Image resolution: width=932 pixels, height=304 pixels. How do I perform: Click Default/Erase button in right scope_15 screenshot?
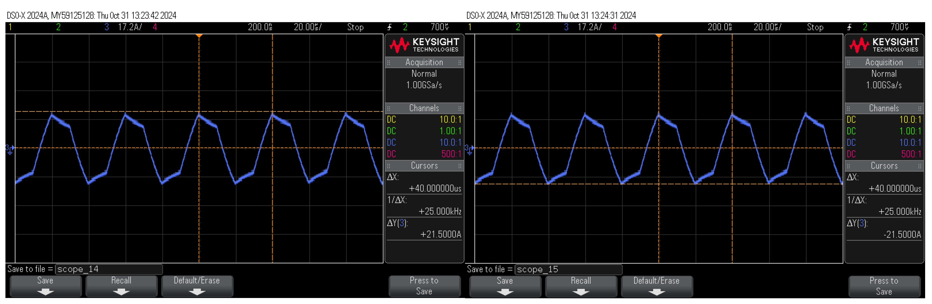[657, 286]
